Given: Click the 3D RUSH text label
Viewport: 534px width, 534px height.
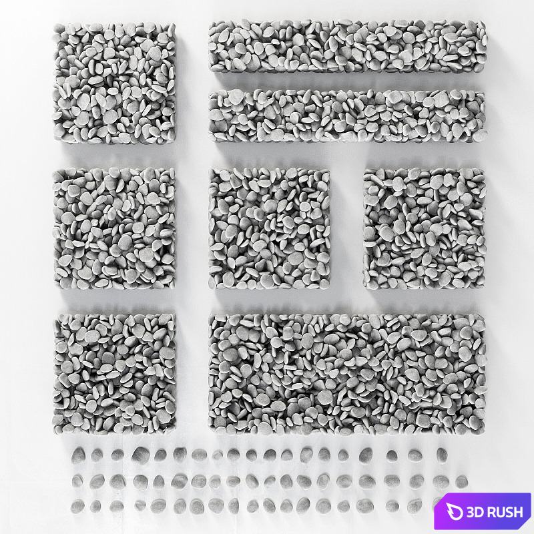Looking at the screenshot, I should 495,512.
